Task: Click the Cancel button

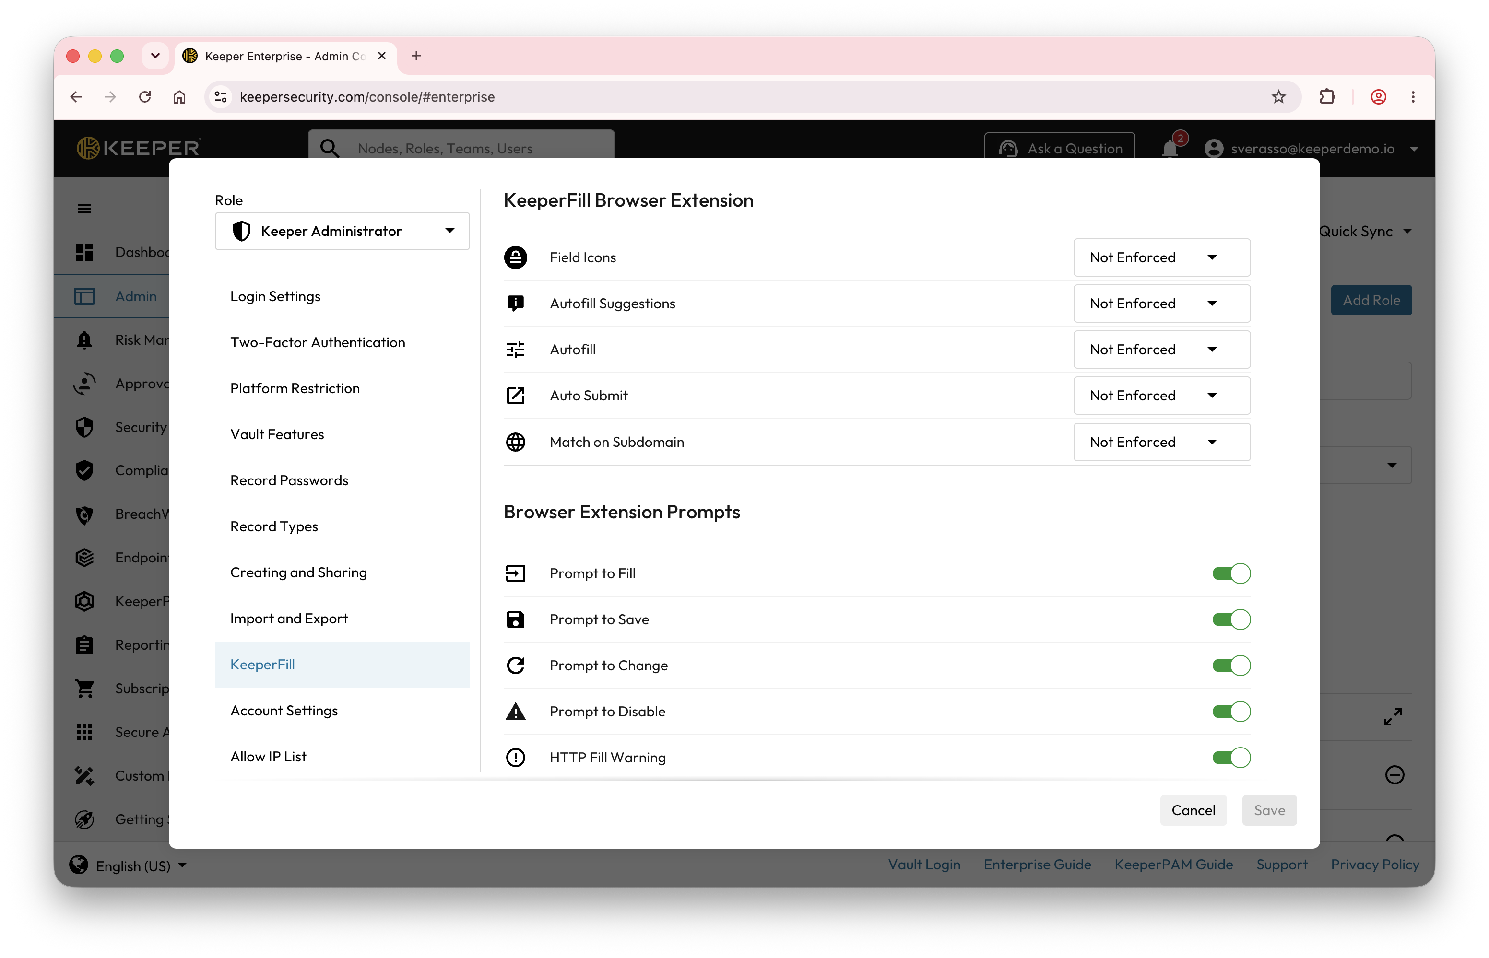Action: click(1193, 810)
